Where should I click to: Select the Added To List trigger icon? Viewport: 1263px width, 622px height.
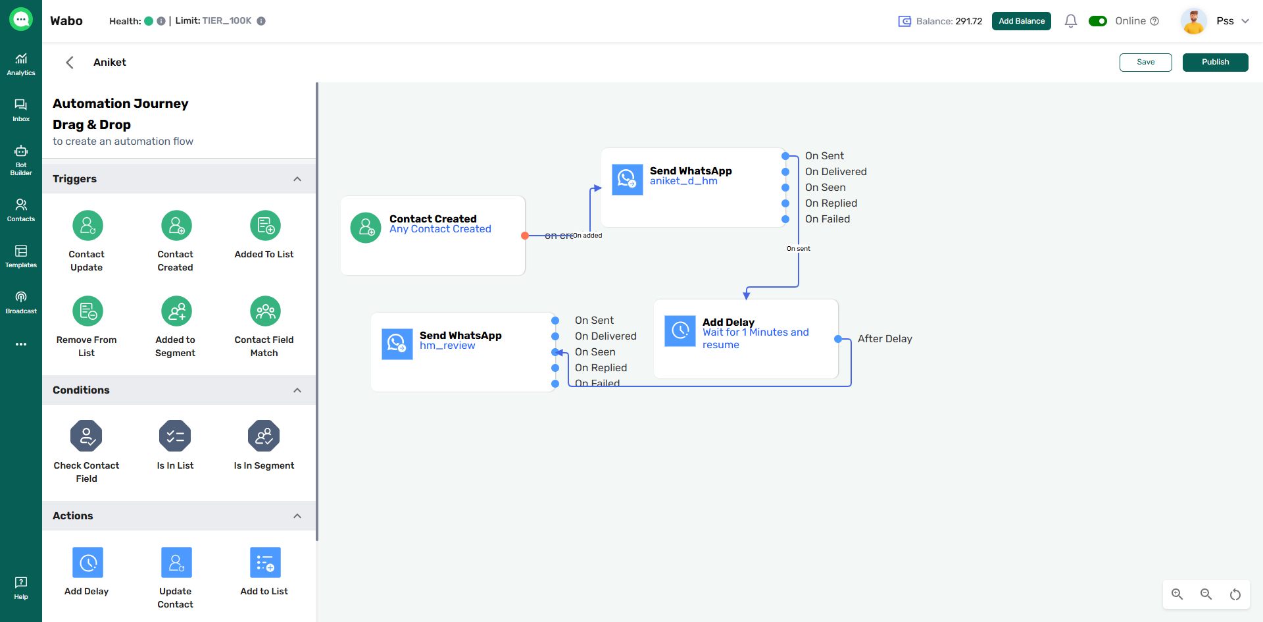click(x=265, y=226)
